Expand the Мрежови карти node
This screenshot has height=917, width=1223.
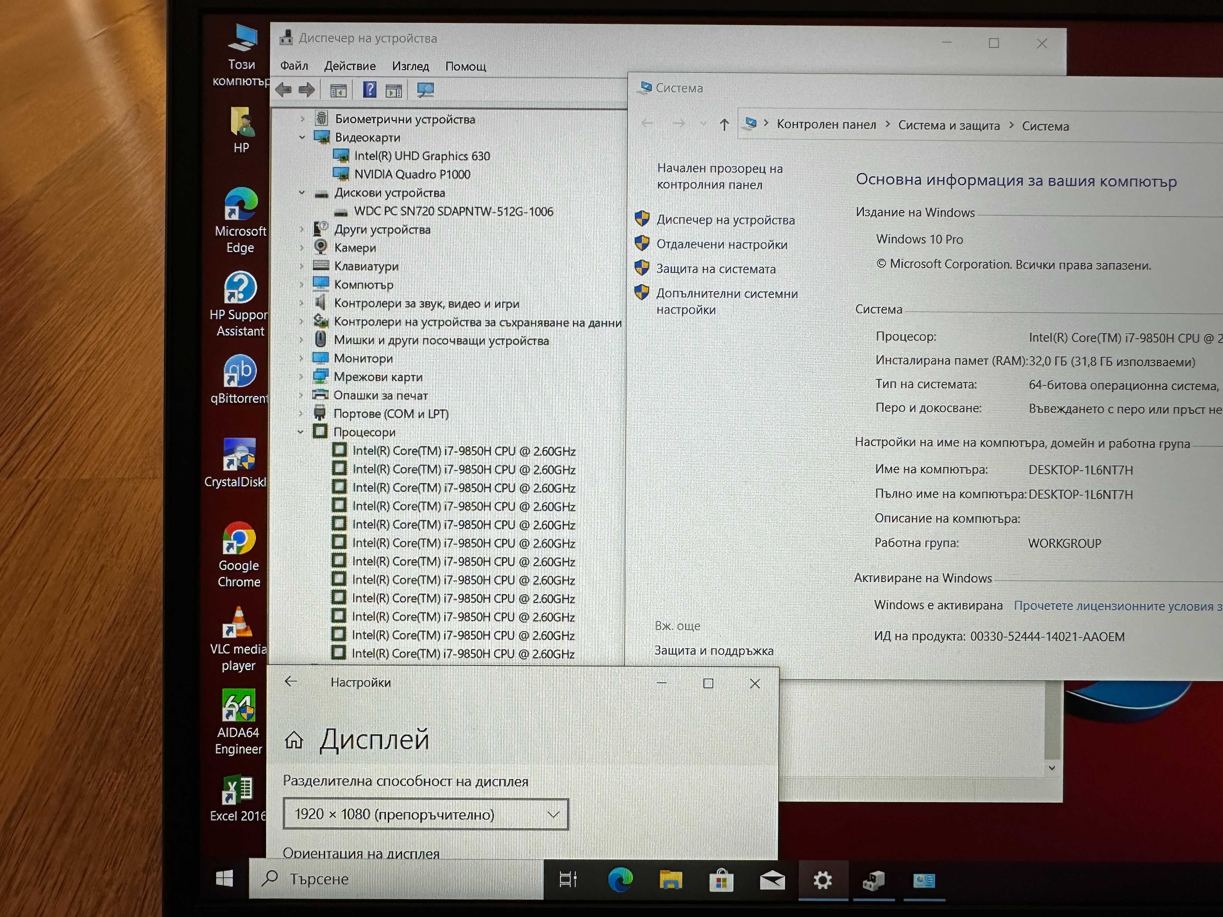click(x=301, y=376)
